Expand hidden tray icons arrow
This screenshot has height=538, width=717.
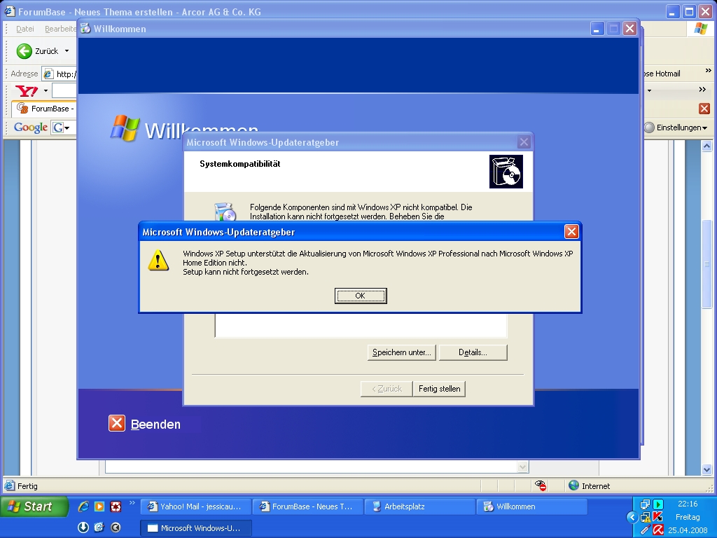tap(632, 518)
